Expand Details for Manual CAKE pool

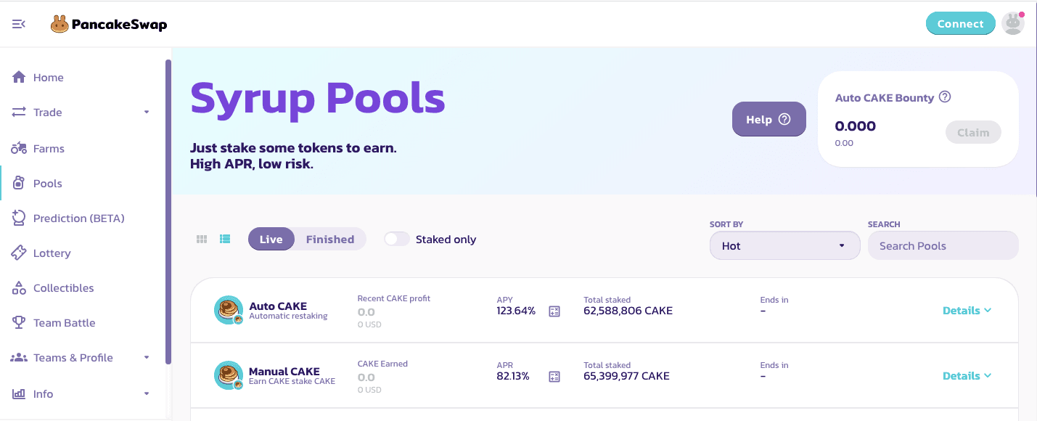coord(967,376)
